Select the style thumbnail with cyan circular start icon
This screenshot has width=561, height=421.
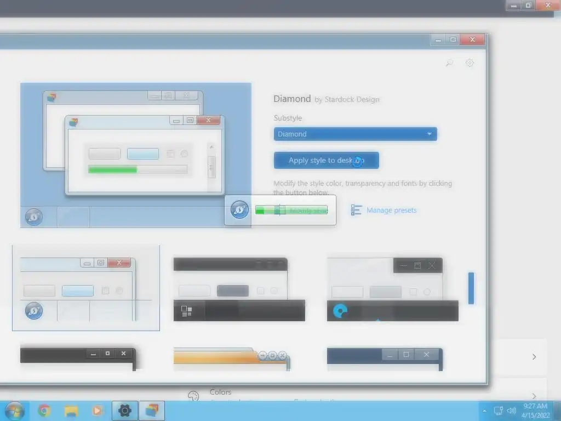[x=392, y=289]
